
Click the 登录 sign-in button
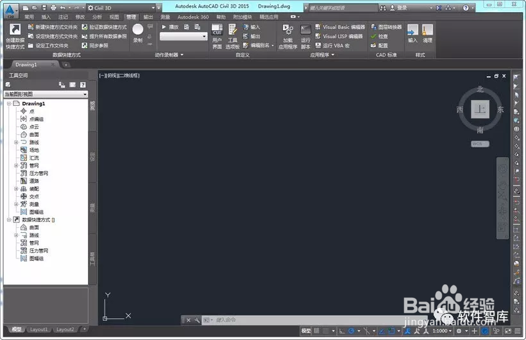(398, 8)
